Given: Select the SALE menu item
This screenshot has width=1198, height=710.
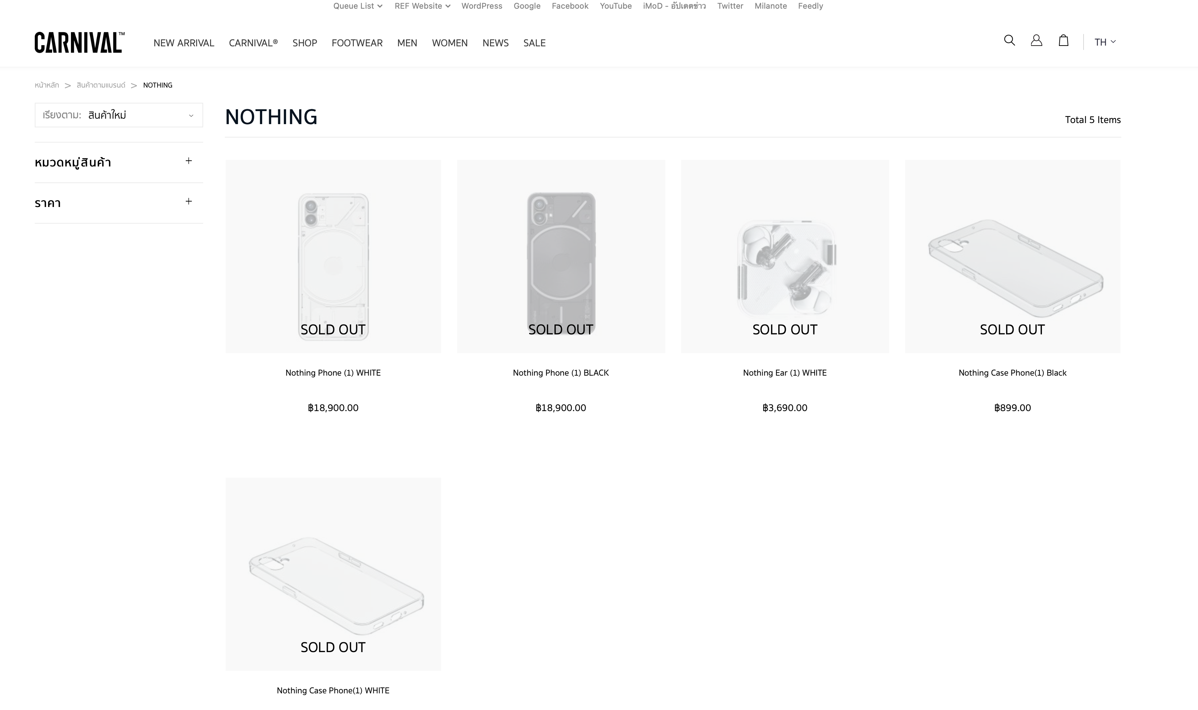Looking at the screenshot, I should (535, 43).
